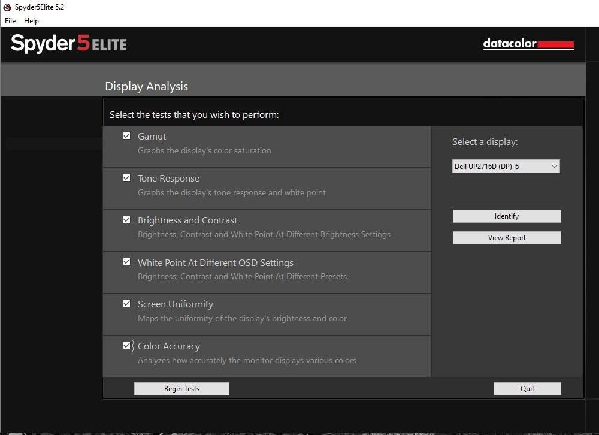This screenshot has width=599, height=435.
Task: Click 'Select the tests that you wish to perform:'
Action: pyautogui.click(x=194, y=115)
